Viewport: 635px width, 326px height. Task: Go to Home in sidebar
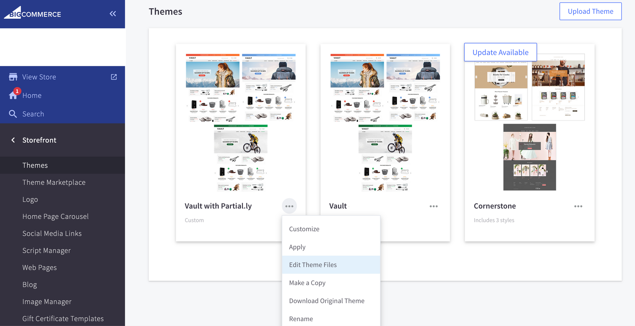[x=32, y=95]
